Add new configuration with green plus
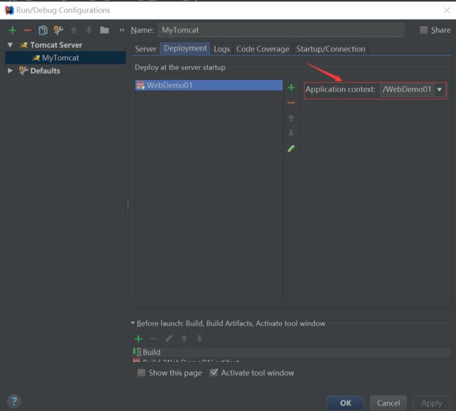 point(13,30)
